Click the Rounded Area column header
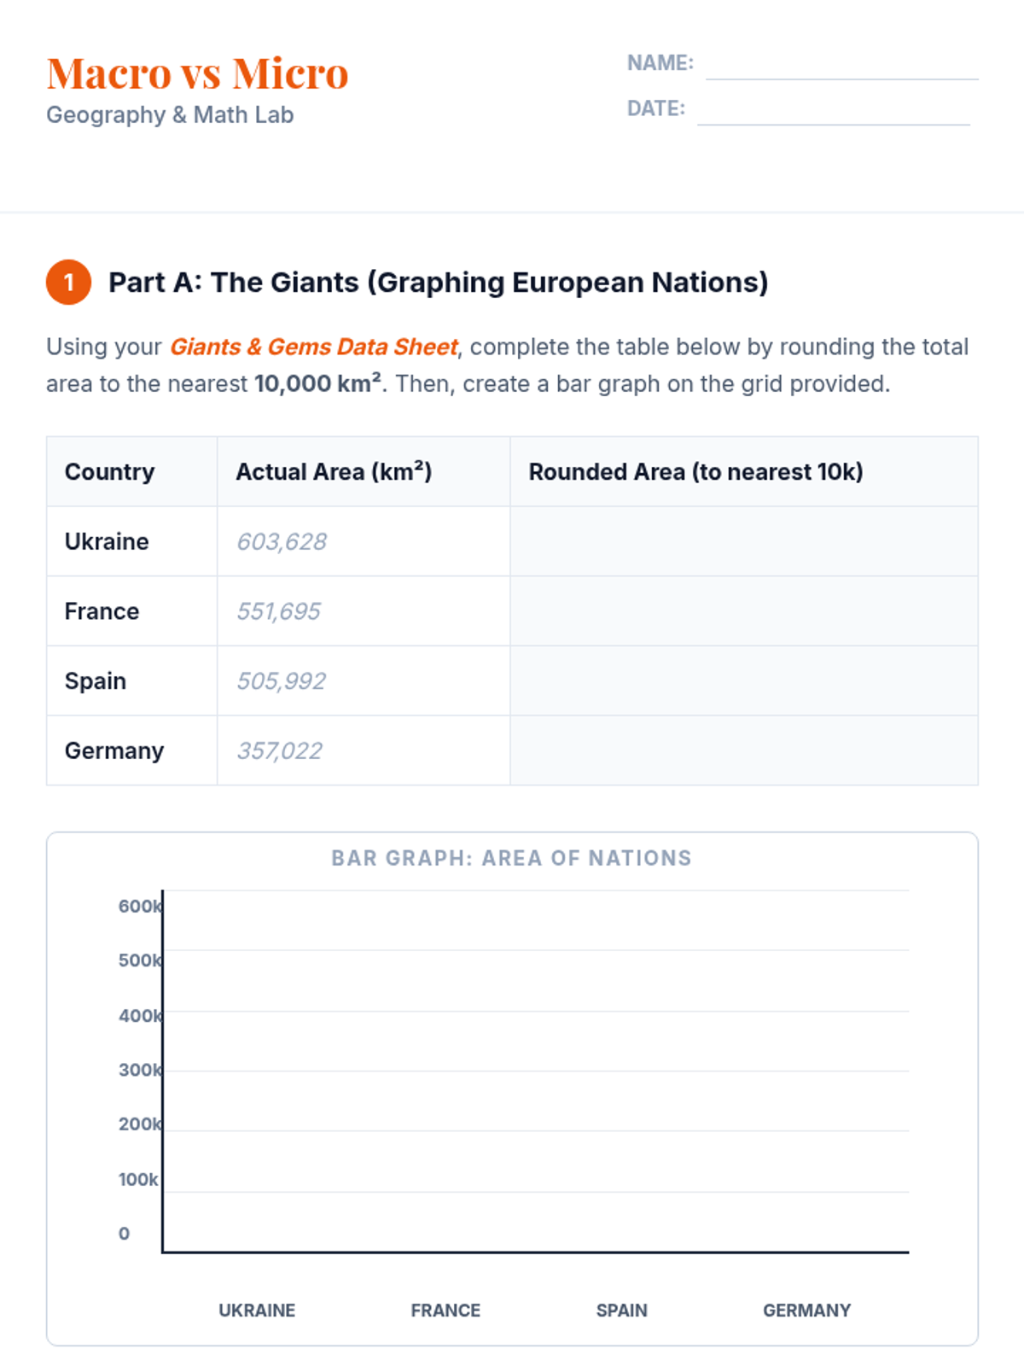This screenshot has height=1366, width=1024. point(695,472)
